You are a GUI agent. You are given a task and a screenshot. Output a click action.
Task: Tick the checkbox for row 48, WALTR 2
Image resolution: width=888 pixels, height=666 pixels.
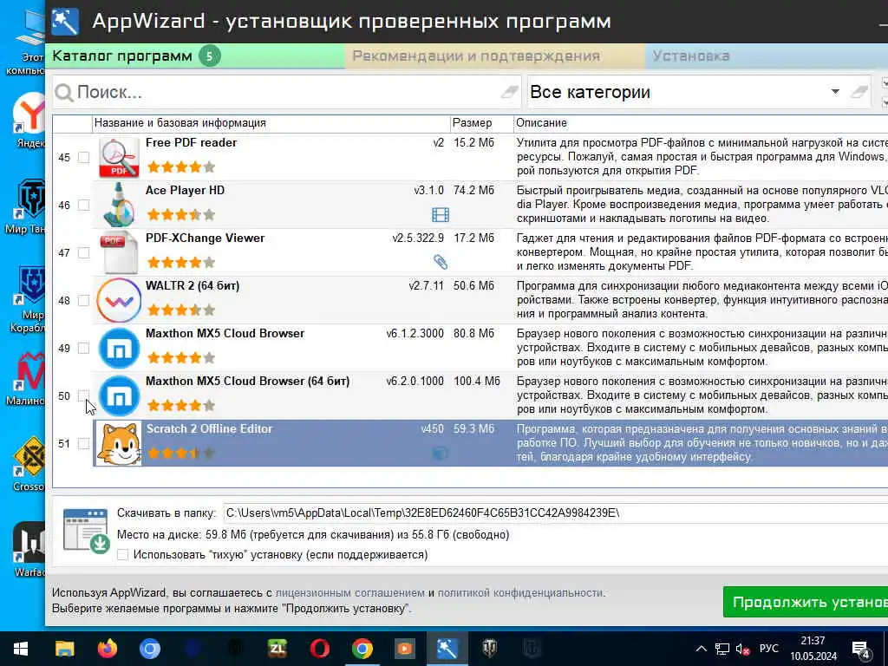(x=83, y=300)
